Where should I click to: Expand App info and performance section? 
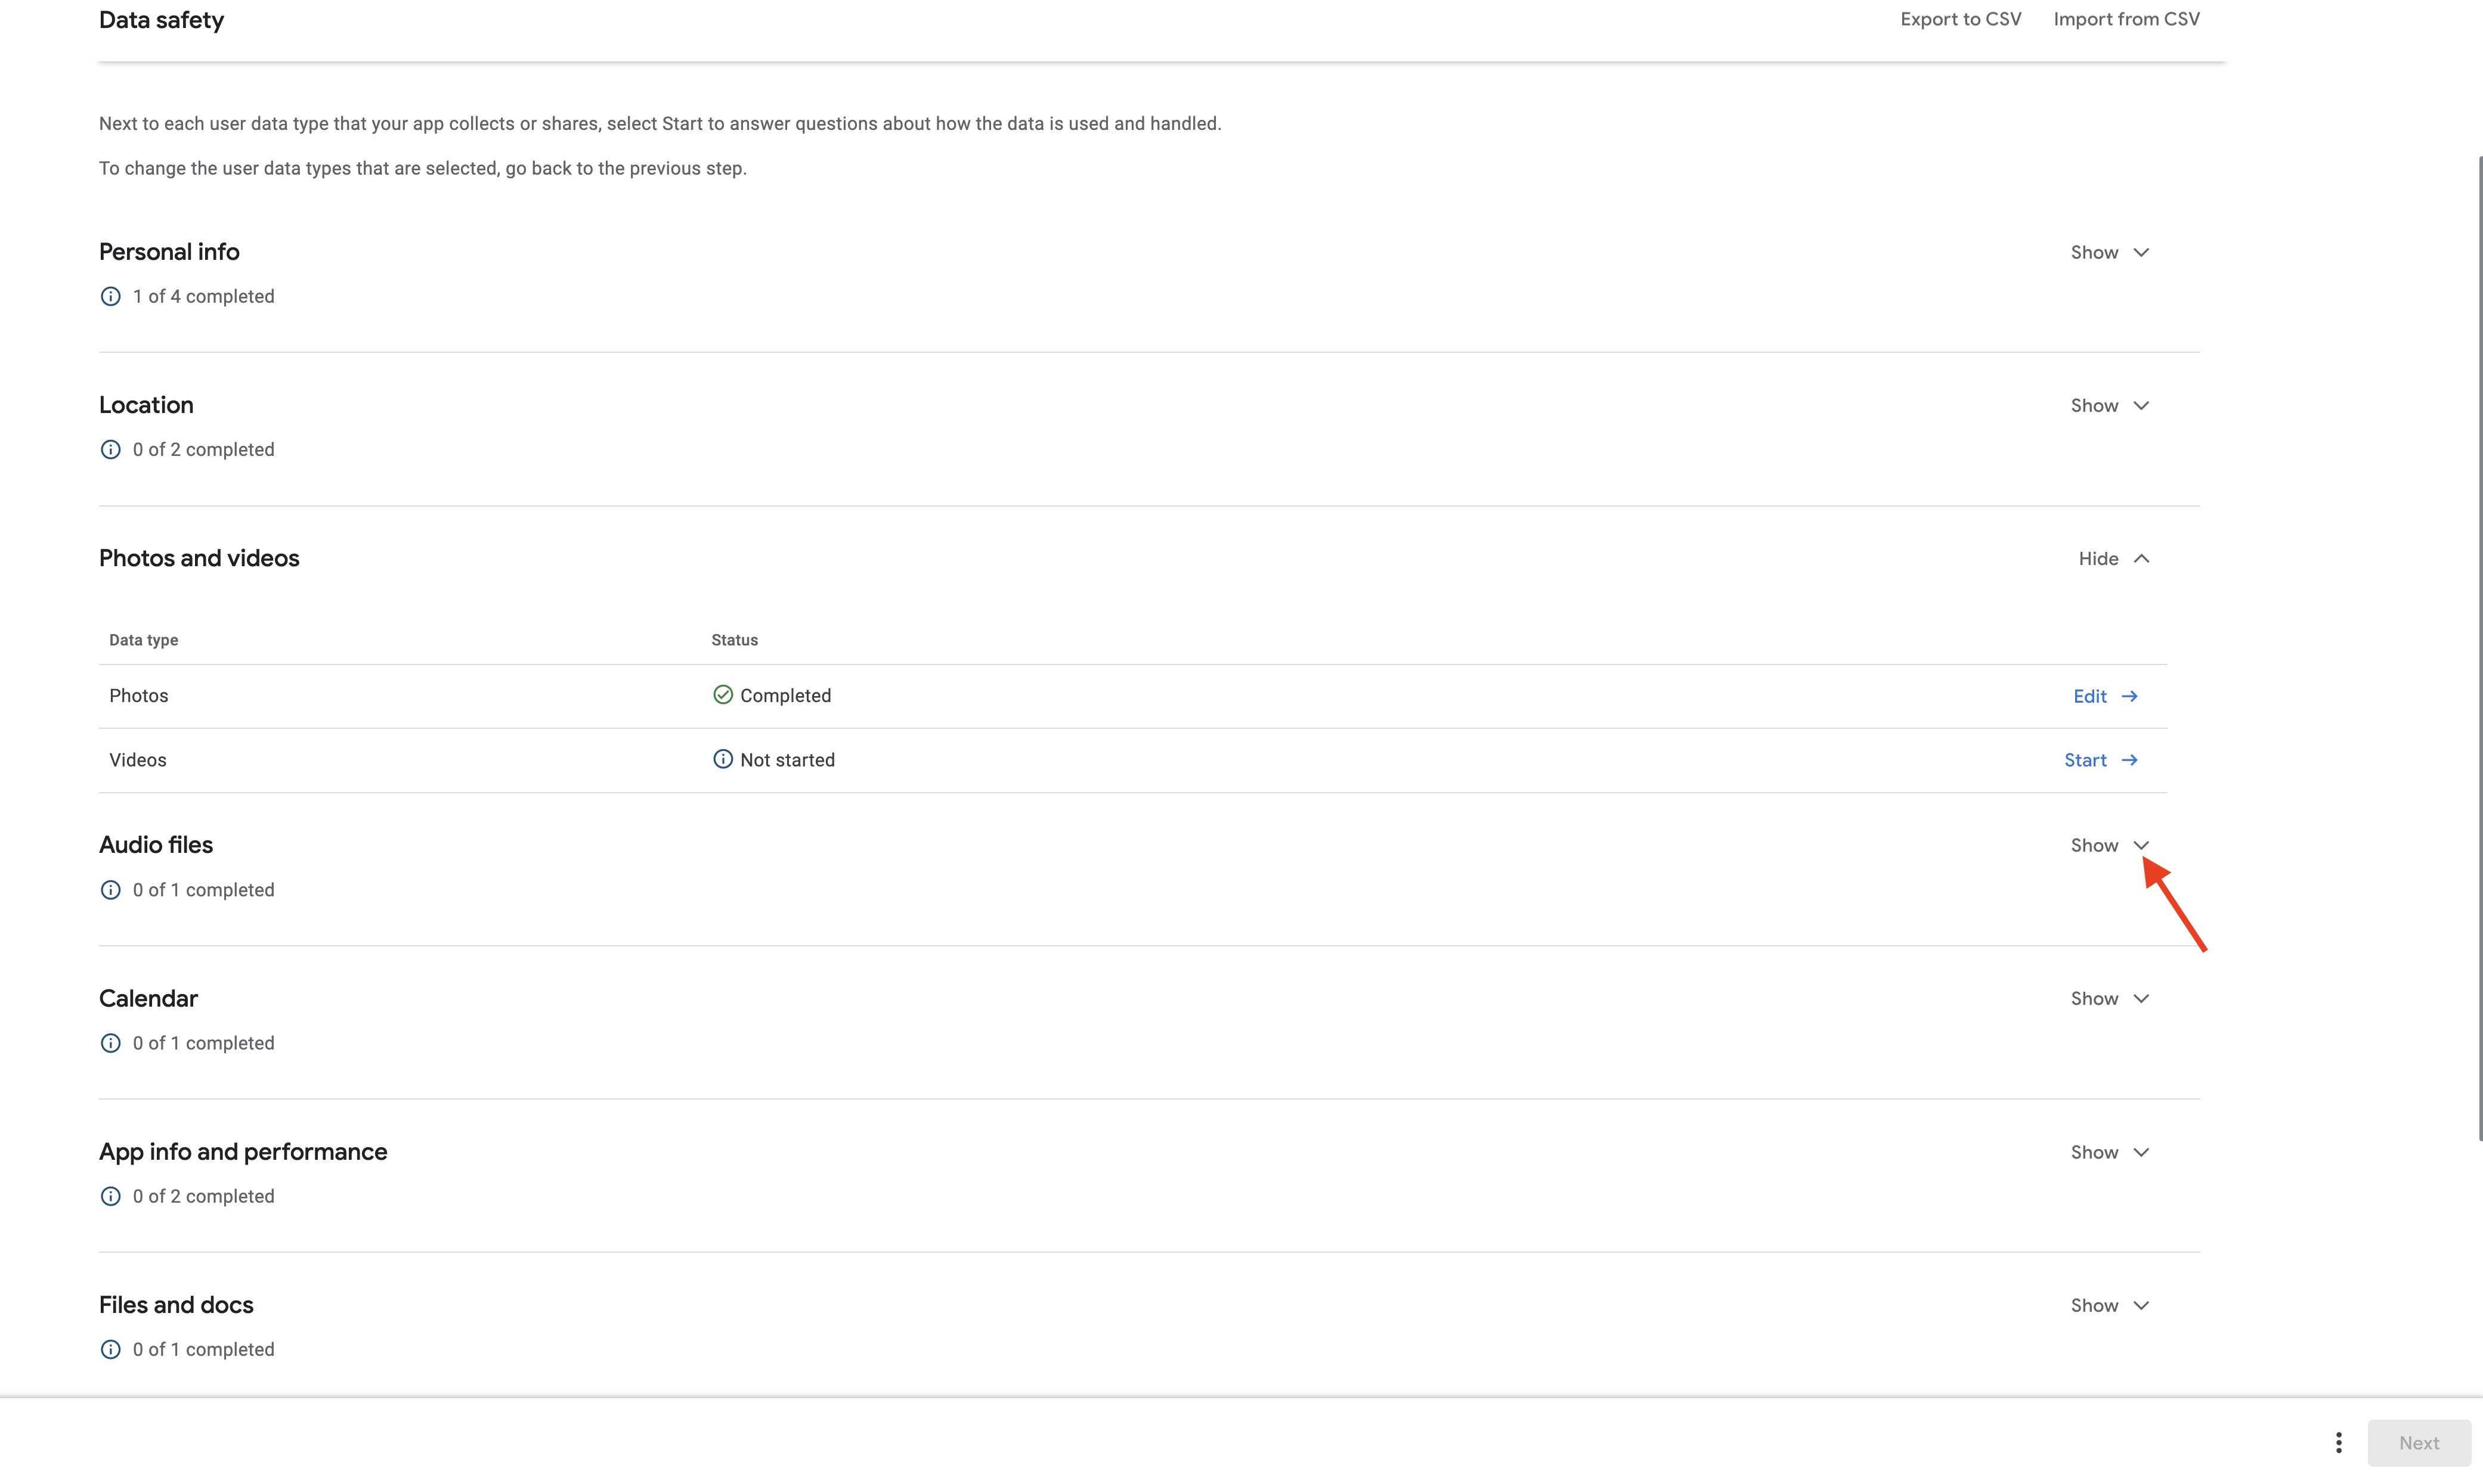[2109, 1153]
